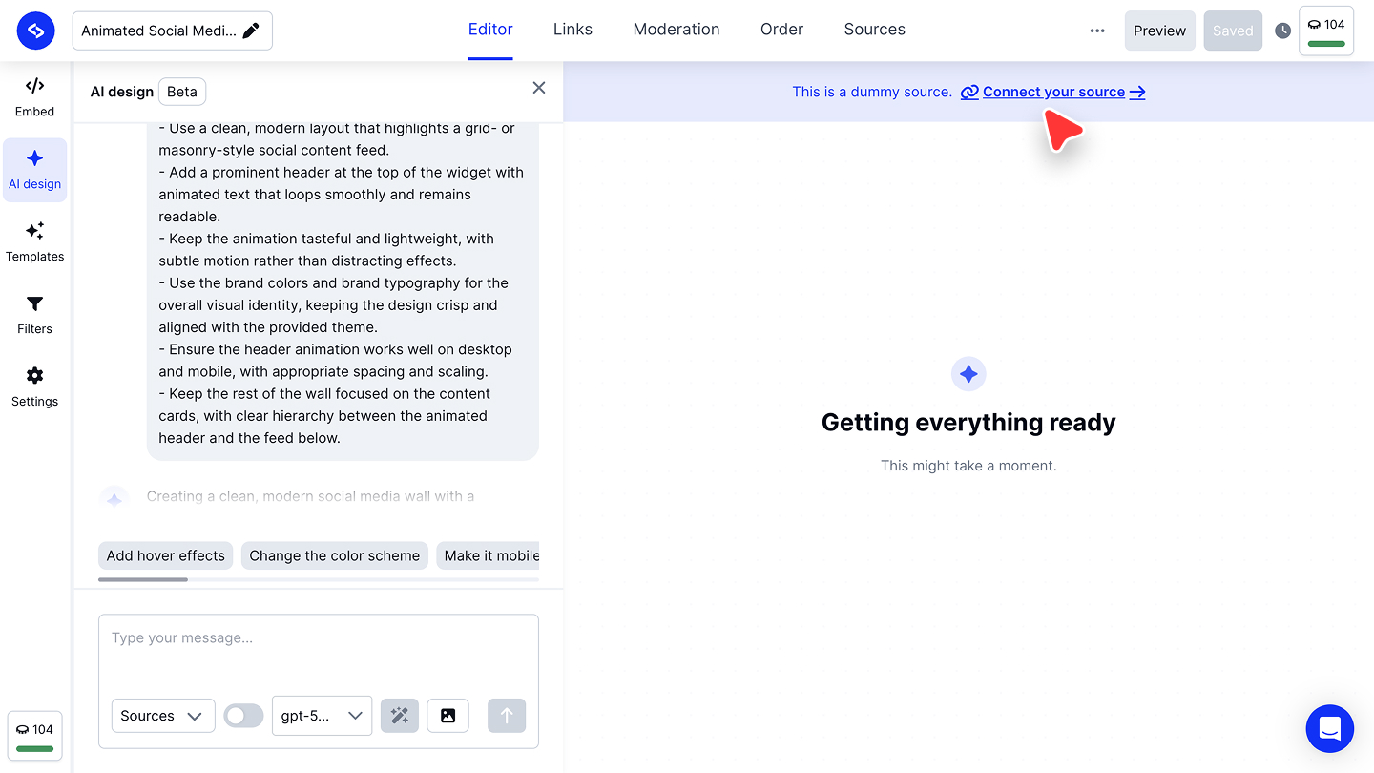Click Change the color scheme suggestion
Image resolution: width=1374 pixels, height=773 pixels.
(335, 555)
